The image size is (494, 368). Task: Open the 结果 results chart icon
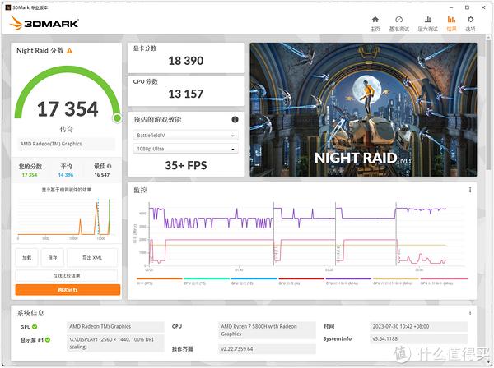451,20
